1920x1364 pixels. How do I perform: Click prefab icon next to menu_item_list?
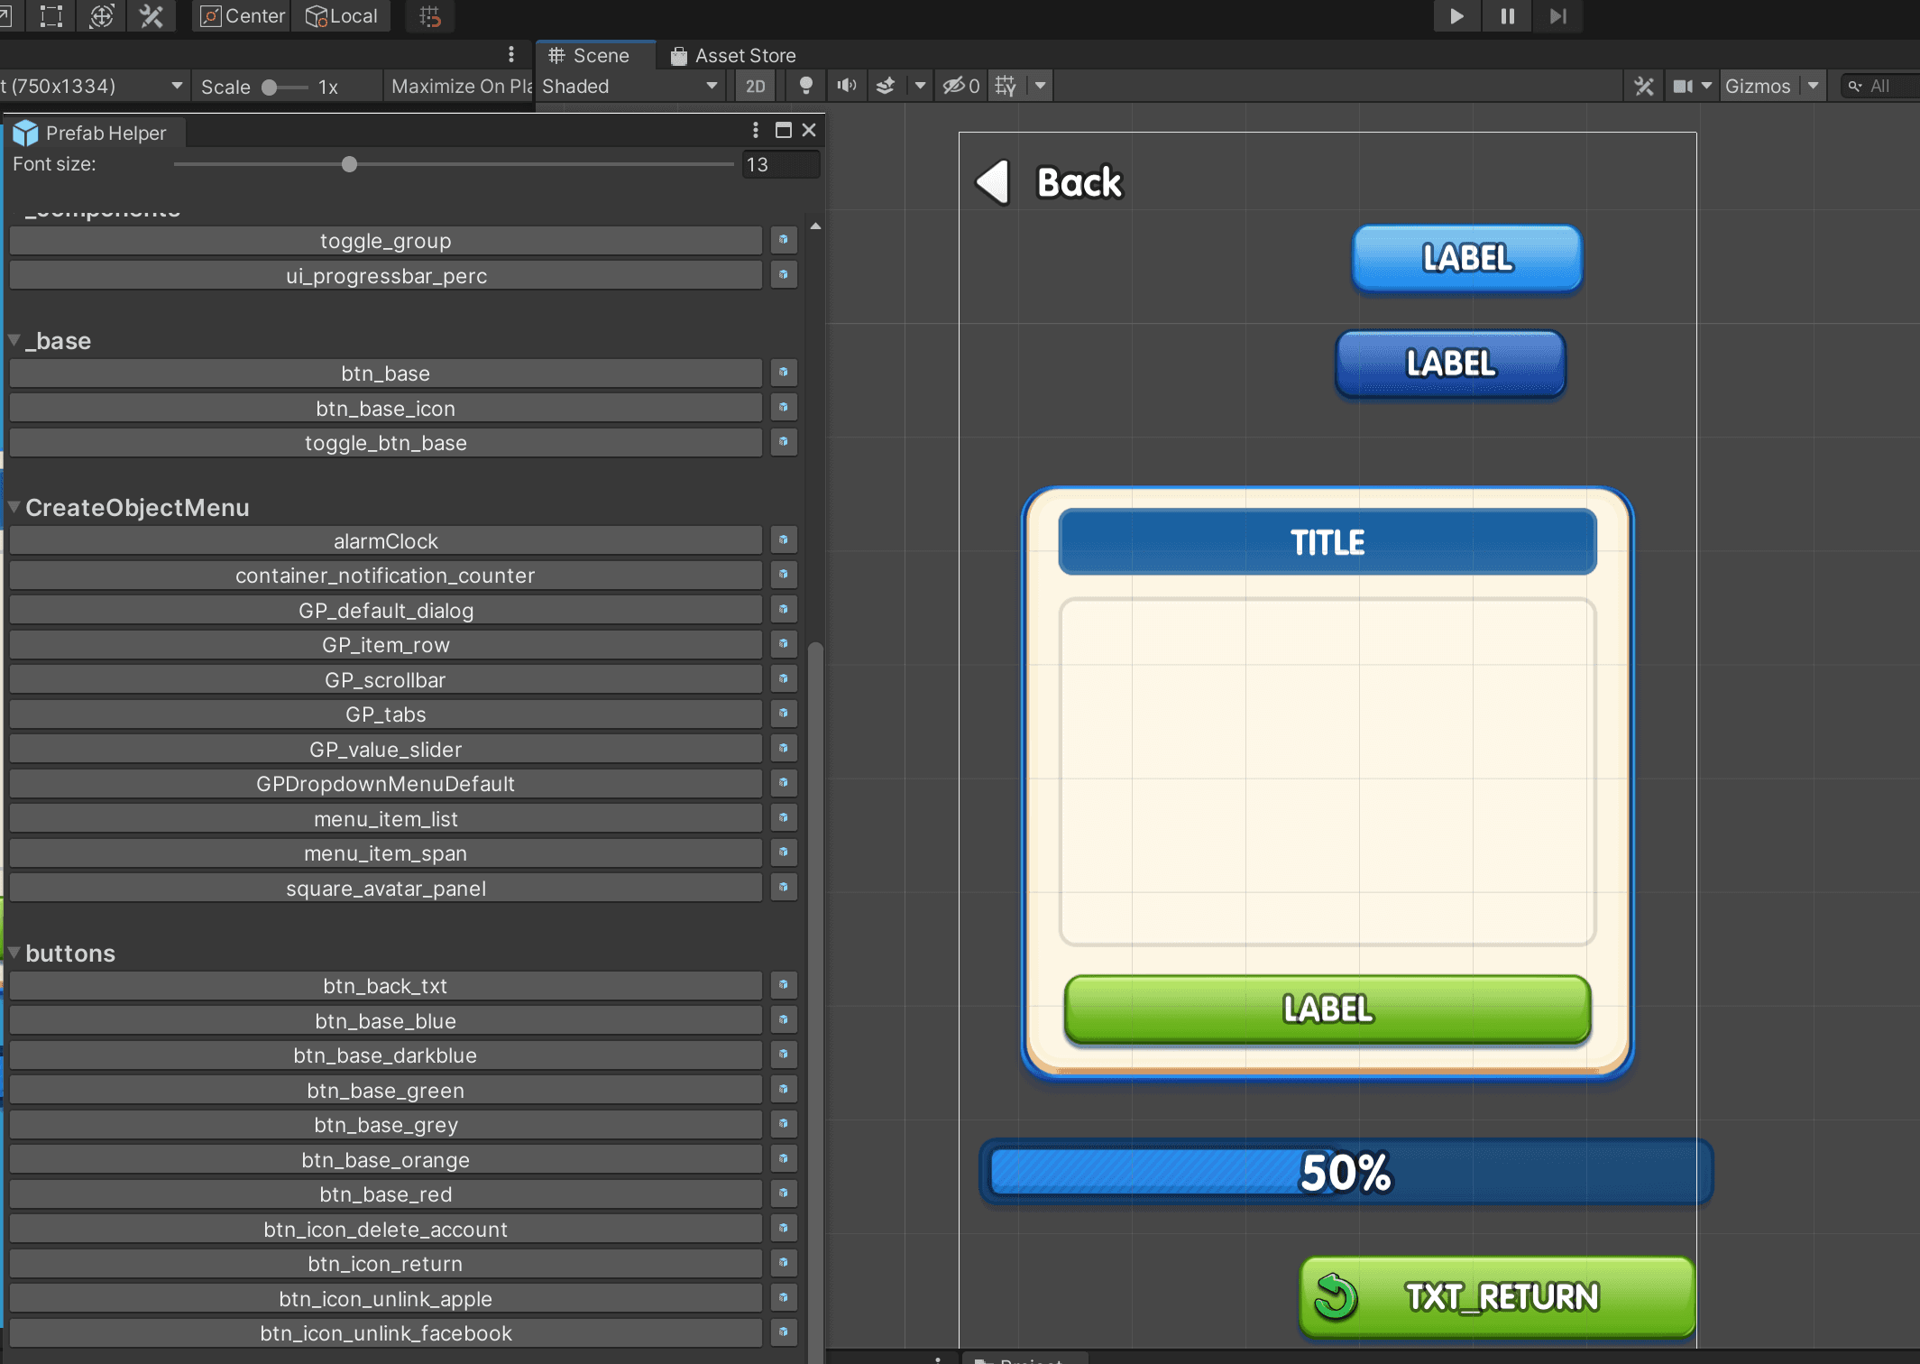(784, 818)
